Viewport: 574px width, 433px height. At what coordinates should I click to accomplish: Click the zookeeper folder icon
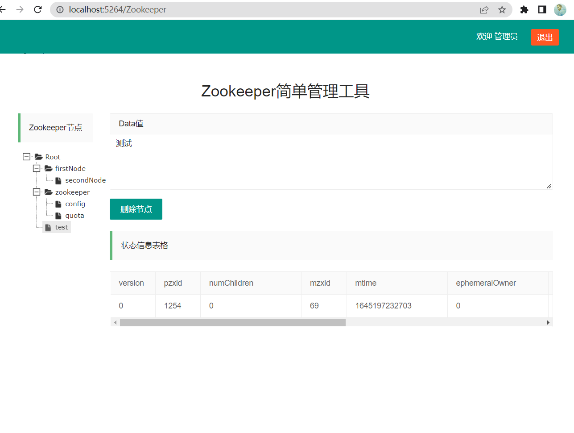coord(49,192)
